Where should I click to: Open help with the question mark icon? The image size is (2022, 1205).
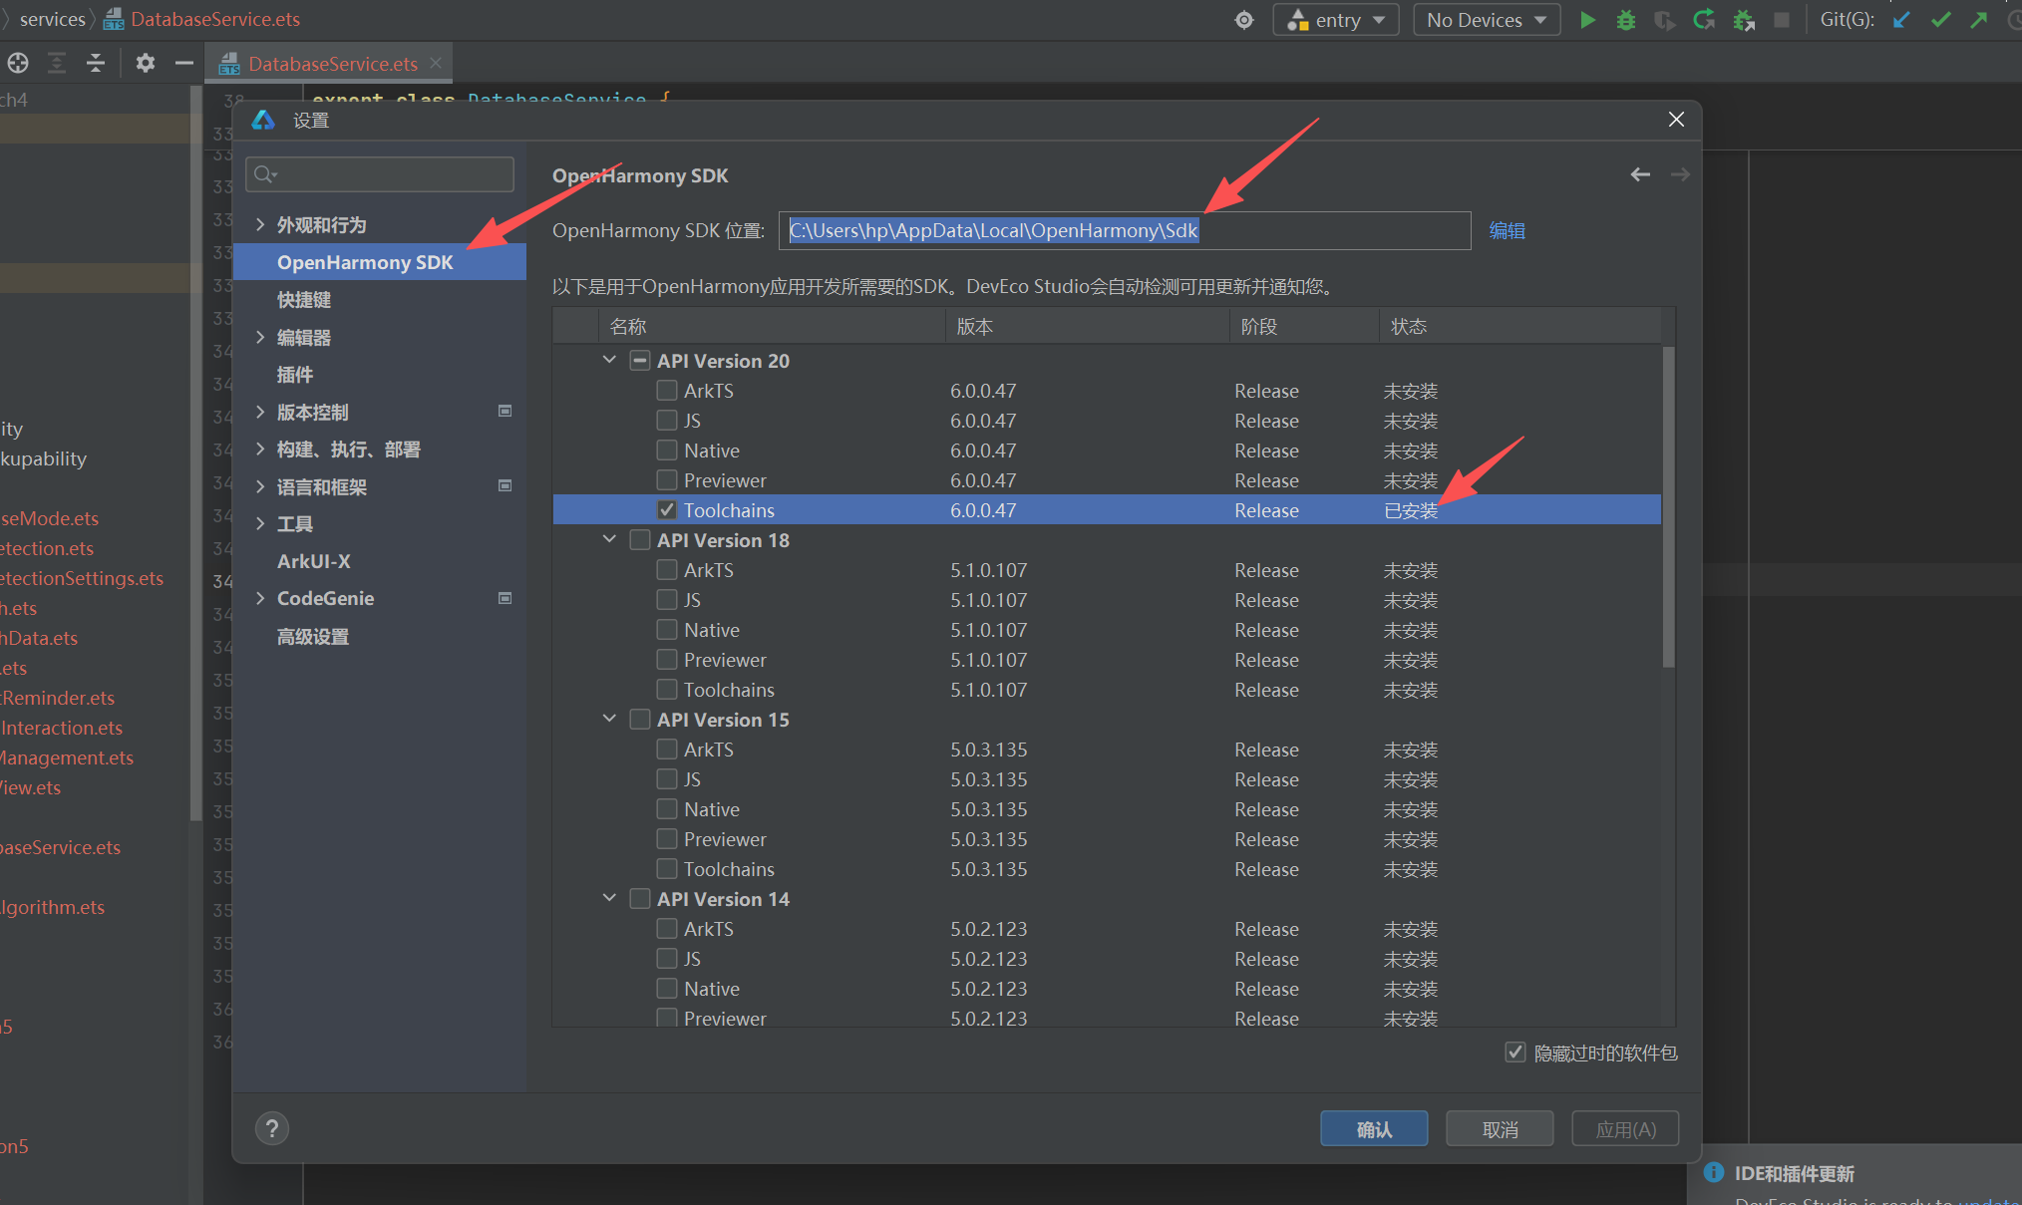coord(272,1128)
